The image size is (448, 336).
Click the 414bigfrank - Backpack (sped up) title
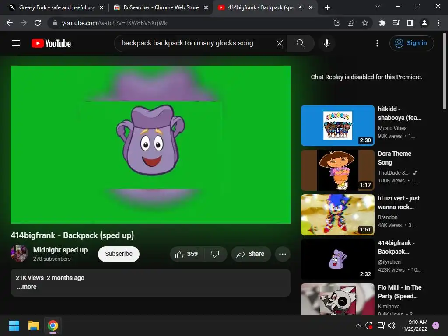72,235
